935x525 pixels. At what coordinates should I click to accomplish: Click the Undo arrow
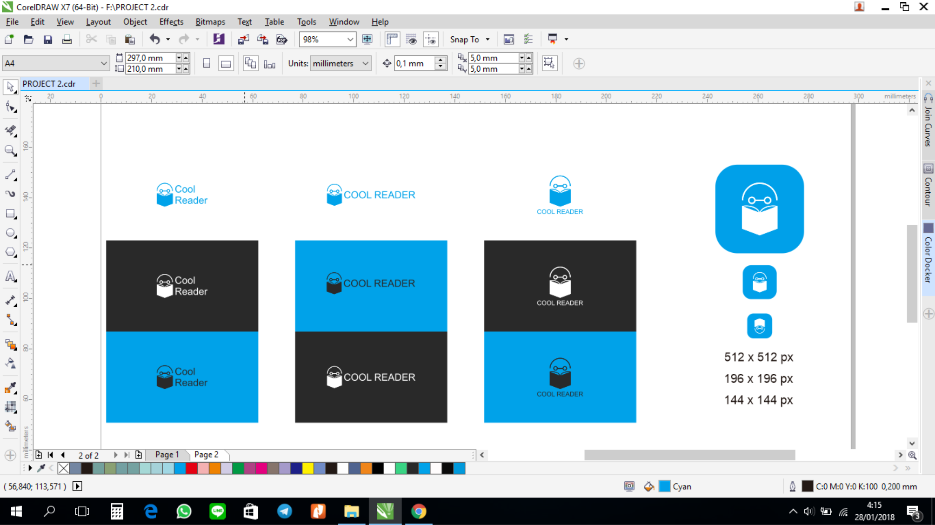[x=154, y=39]
